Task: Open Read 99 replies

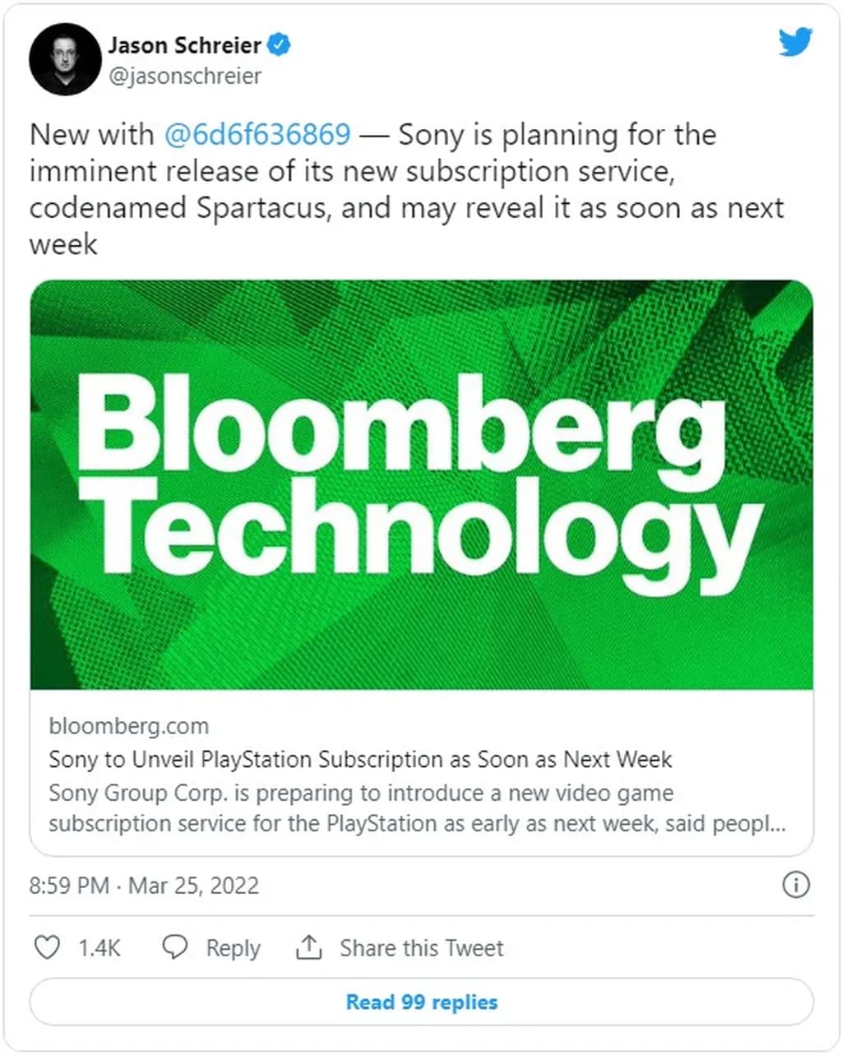Action: [421, 1002]
